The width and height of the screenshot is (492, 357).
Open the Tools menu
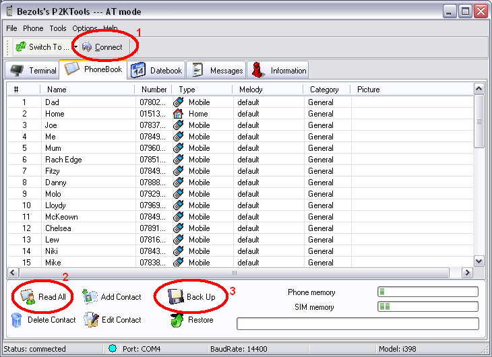58,28
